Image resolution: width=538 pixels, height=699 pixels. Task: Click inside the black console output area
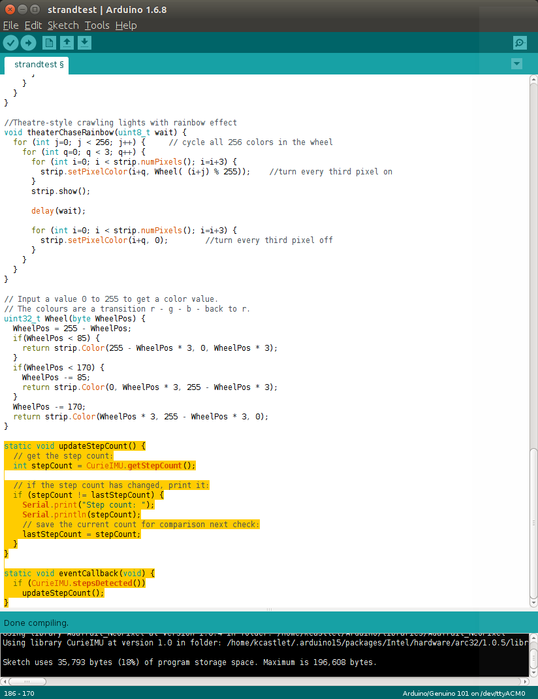tap(261, 653)
